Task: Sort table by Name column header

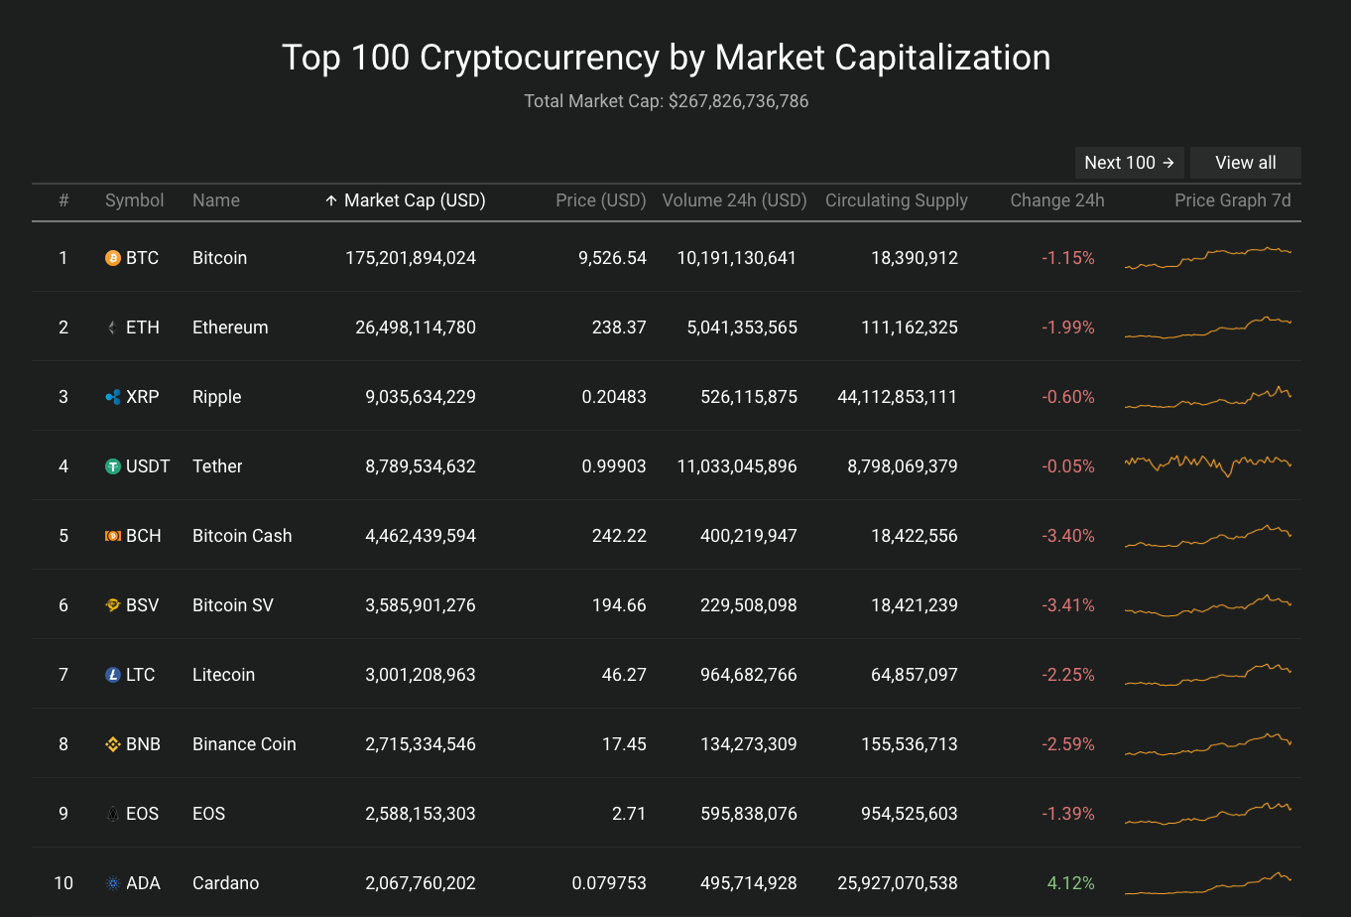Action: 216,200
